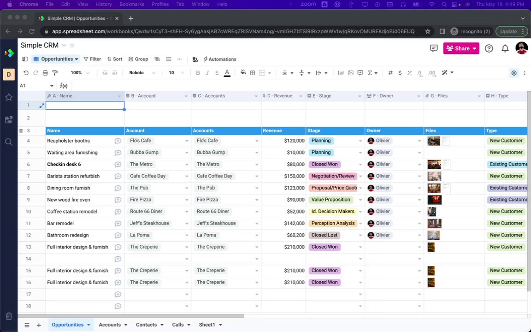The width and height of the screenshot is (531, 332).
Task: Click the Undo icon
Action: pos(26,73)
